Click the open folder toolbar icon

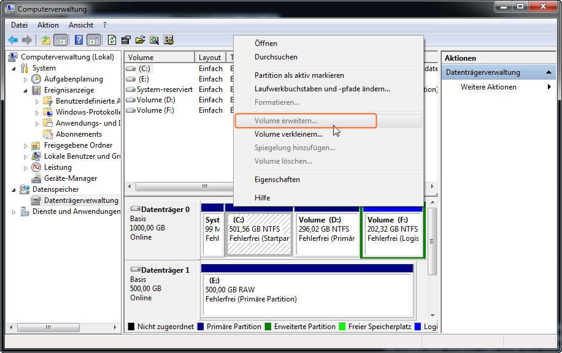click(x=140, y=40)
